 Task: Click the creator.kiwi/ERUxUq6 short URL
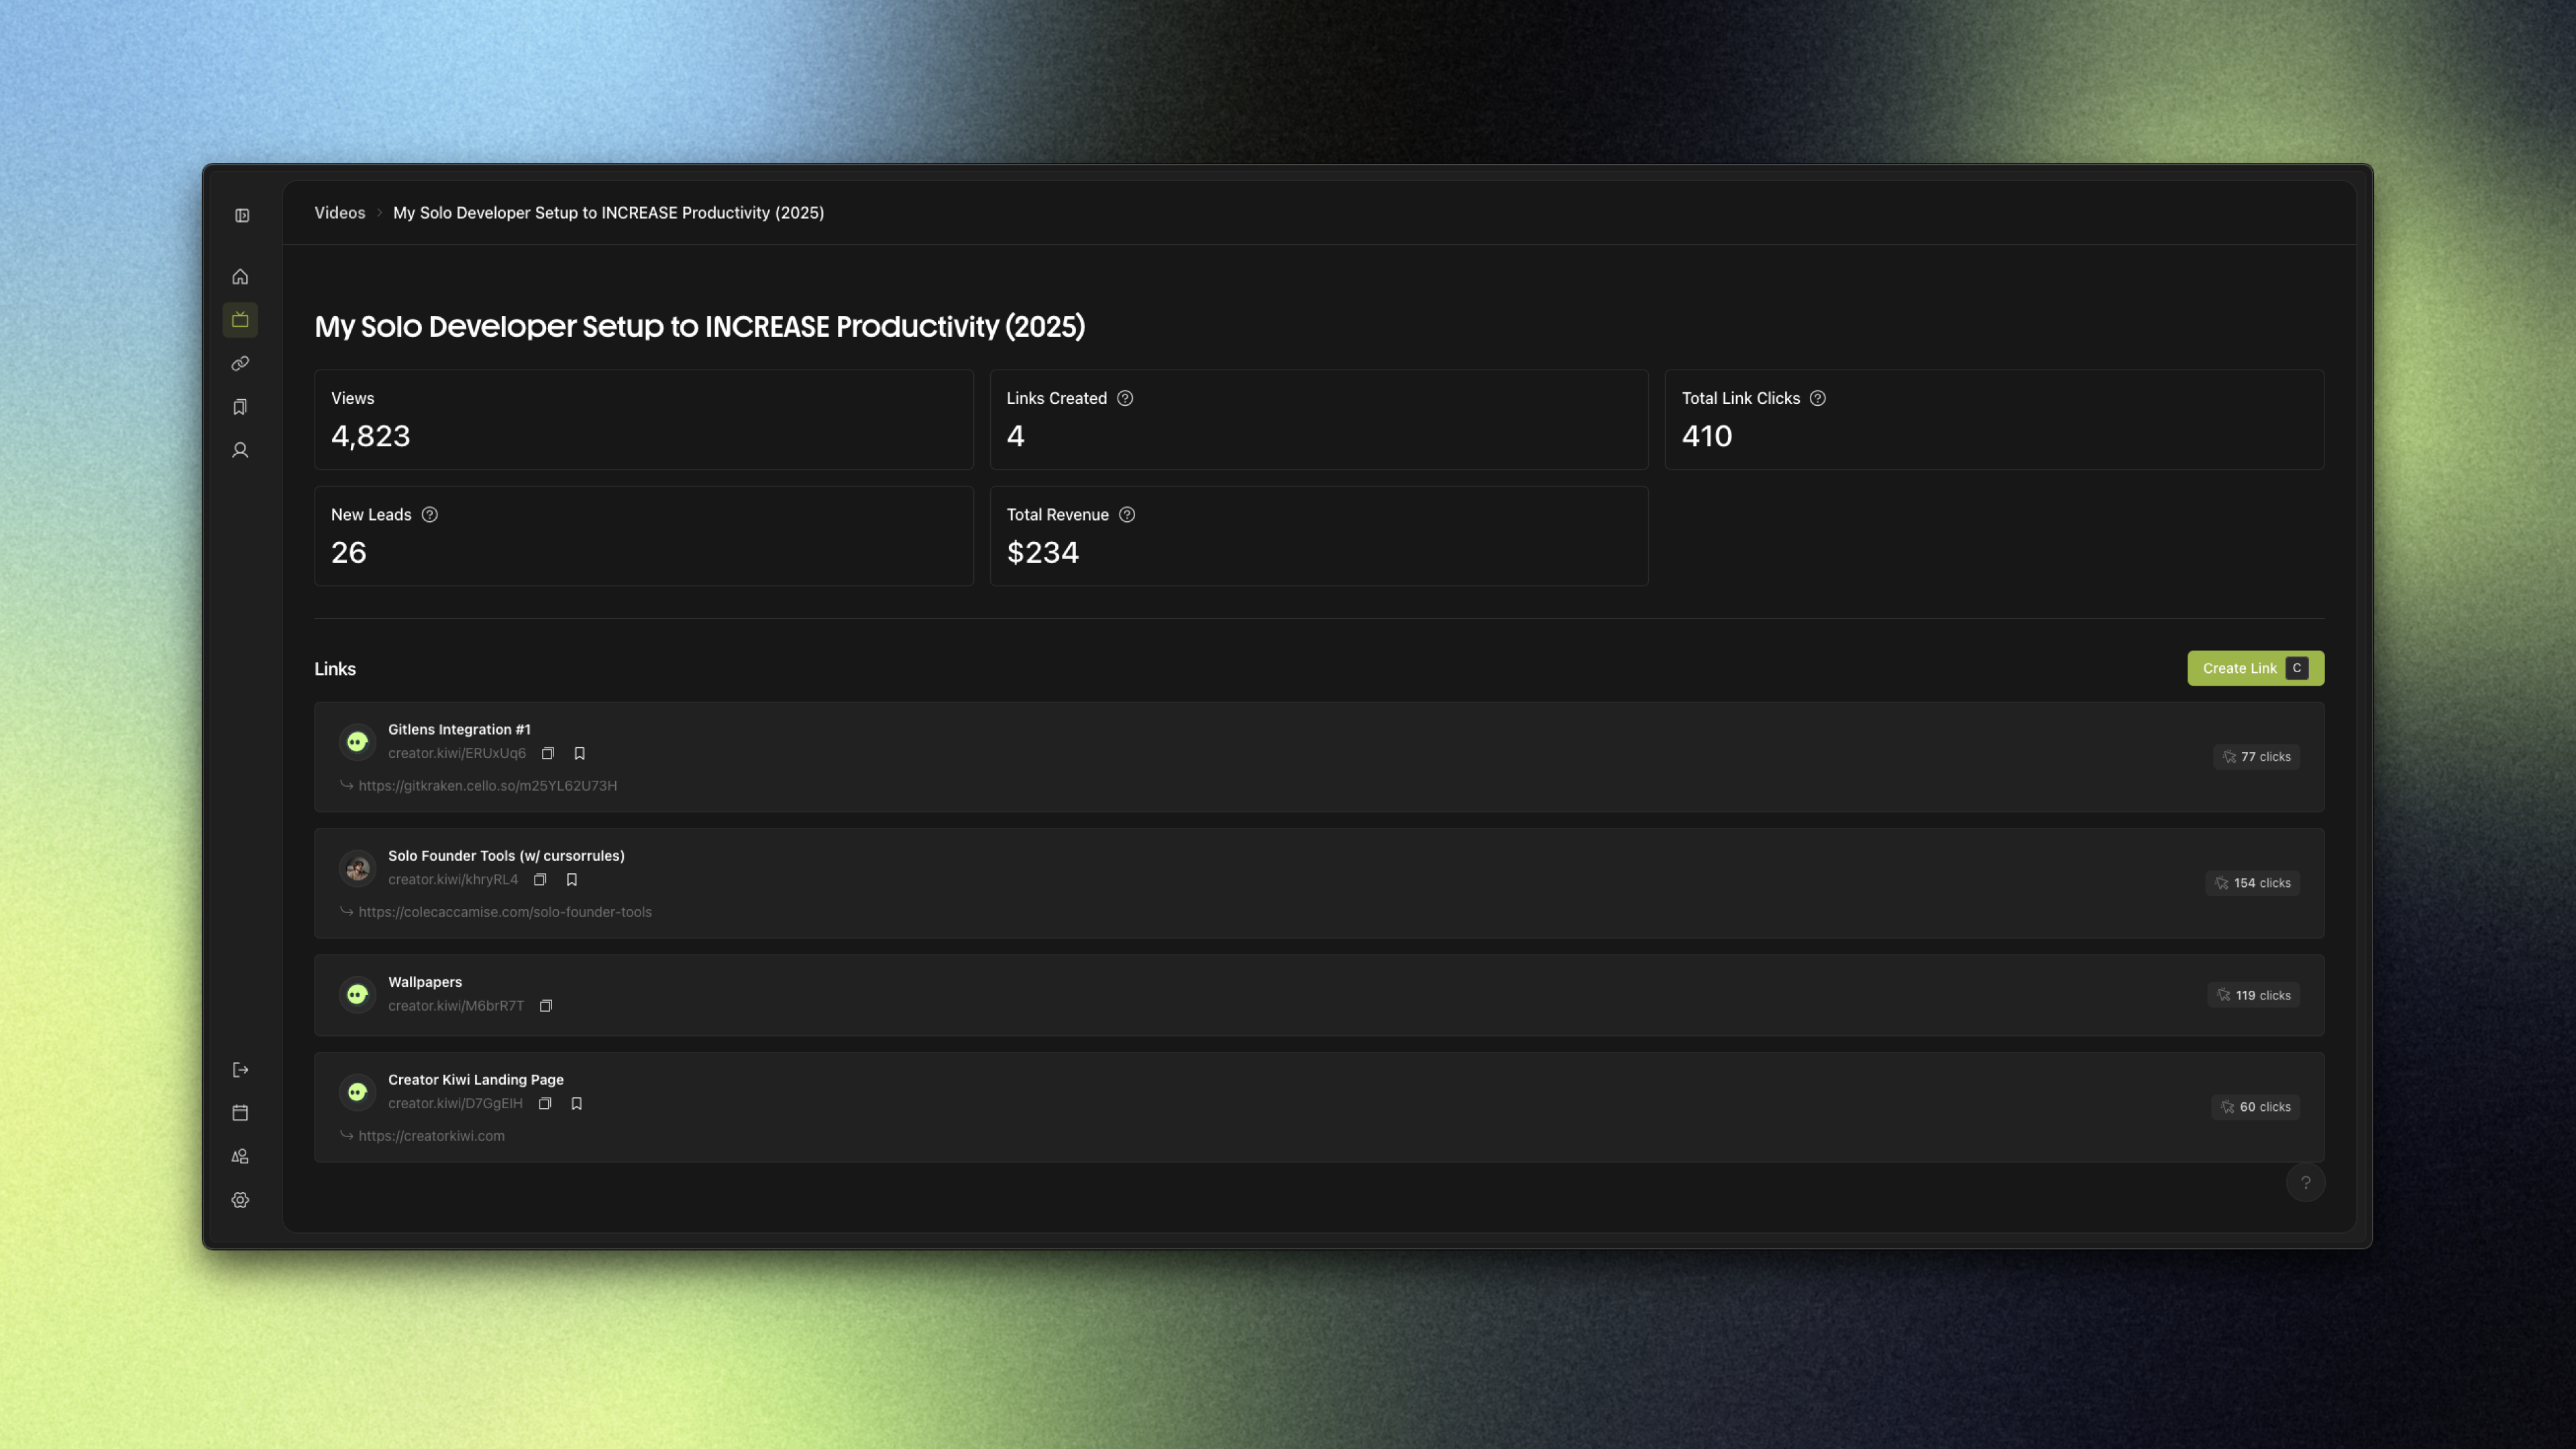457,754
